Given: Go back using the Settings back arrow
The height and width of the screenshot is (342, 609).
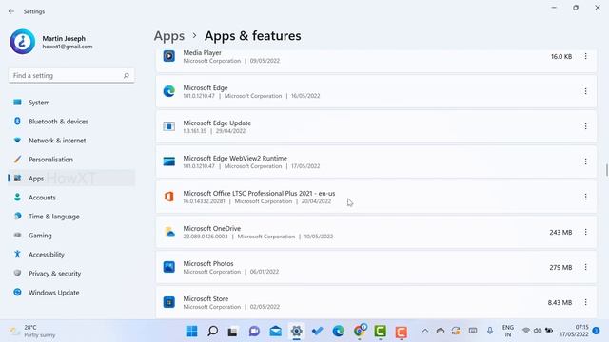Looking at the screenshot, I should pos(11,11).
